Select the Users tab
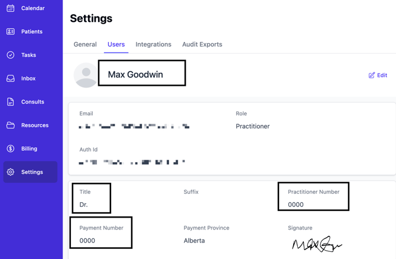The height and width of the screenshot is (259, 396). (x=116, y=44)
